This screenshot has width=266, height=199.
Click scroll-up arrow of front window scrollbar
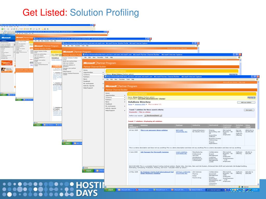[258, 82]
